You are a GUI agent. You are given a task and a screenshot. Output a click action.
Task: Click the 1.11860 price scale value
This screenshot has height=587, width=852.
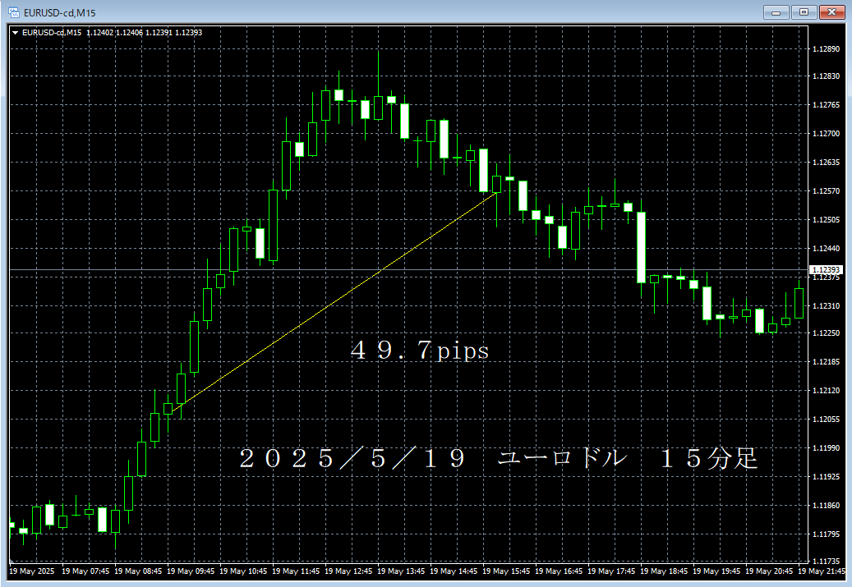click(826, 506)
